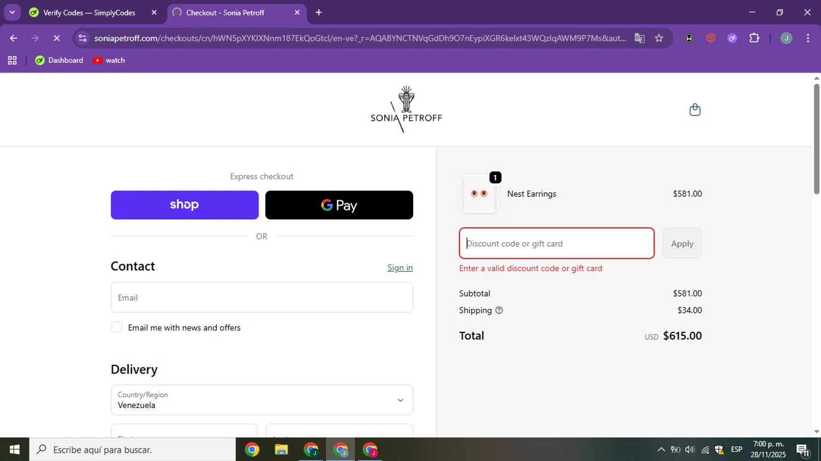Open the Windows Start menu
The height and width of the screenshot is (461, 821).
coord(14,450)
